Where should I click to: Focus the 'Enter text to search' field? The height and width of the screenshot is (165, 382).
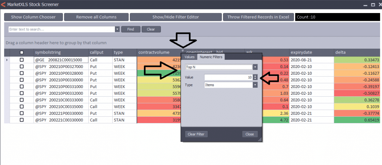62,29
